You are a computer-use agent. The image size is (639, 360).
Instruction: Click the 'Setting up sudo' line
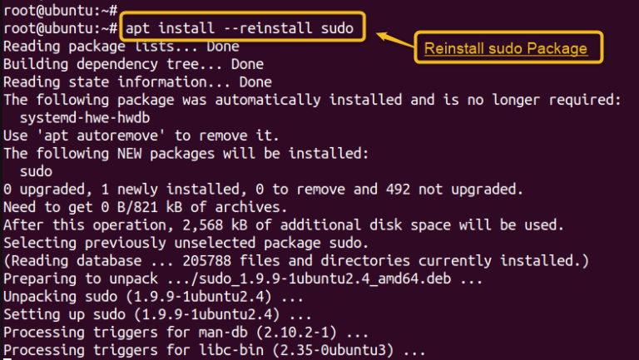point(157,315)
